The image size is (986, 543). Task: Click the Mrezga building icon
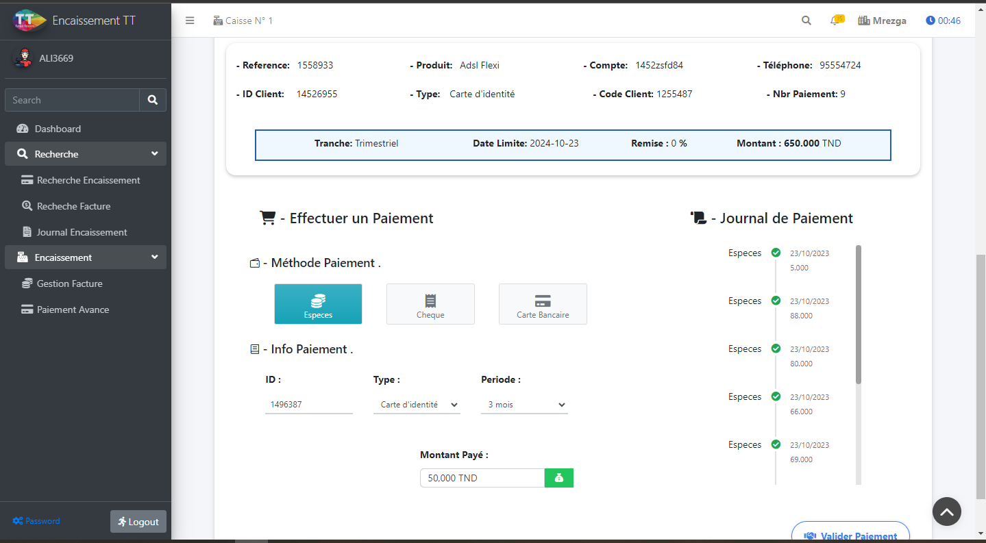(863, 21)
